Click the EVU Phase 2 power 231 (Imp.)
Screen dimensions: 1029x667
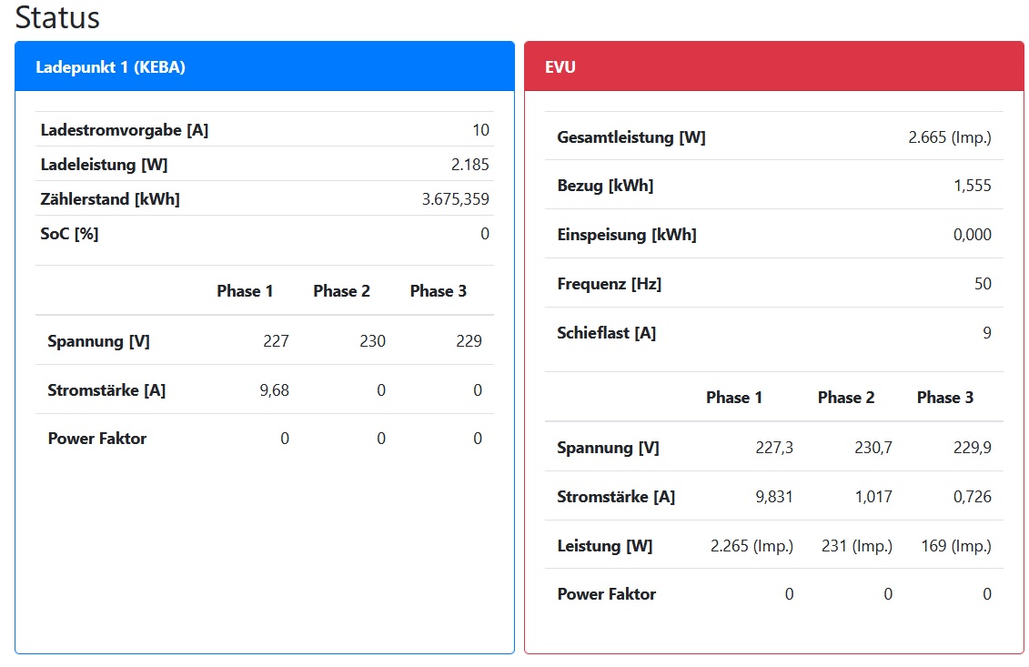coord(856,546)
